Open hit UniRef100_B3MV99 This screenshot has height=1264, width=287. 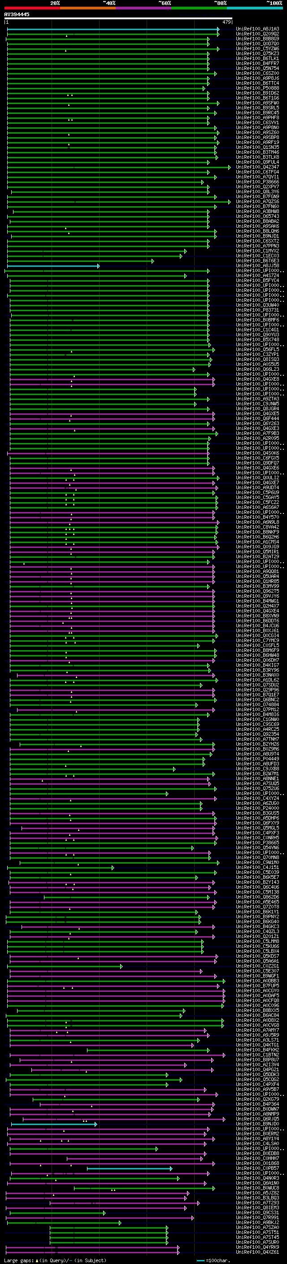[x=257, y=586]
